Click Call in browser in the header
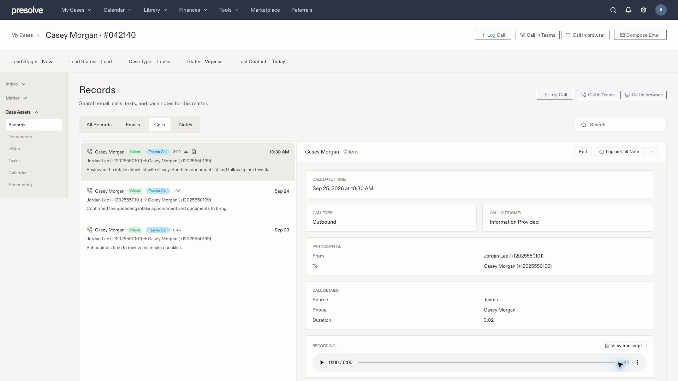The image size is (678, 381). click(x=585, y=35)
